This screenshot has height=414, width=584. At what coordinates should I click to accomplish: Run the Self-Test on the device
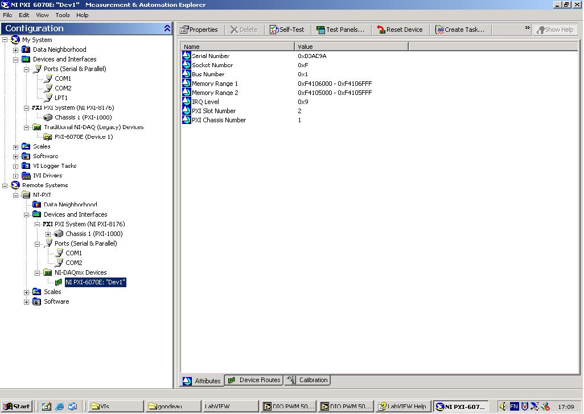[287, 30]
